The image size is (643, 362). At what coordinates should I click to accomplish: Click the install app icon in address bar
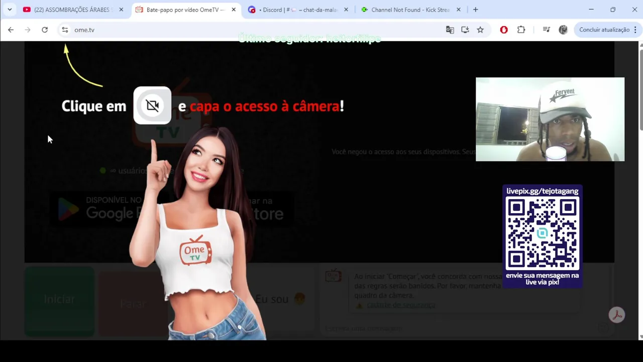click(465, 30)
